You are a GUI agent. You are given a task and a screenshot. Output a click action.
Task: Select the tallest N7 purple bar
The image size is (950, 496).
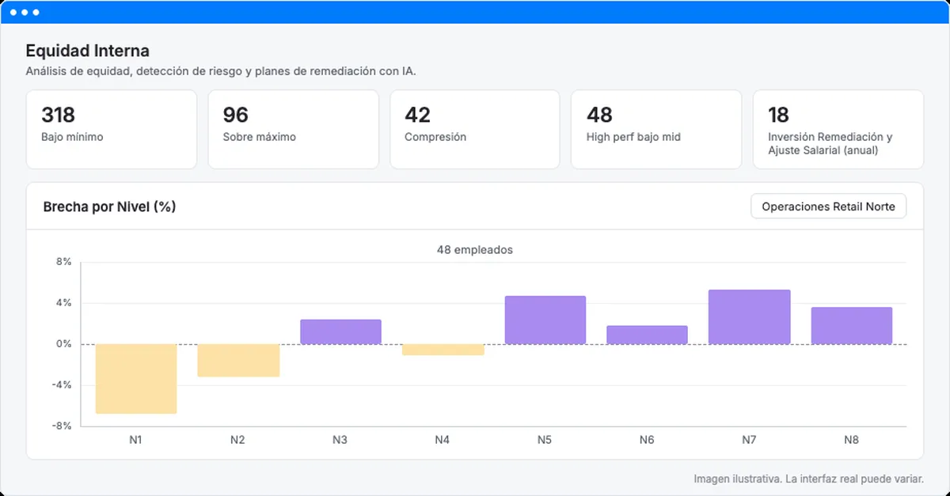click(750, 316)
